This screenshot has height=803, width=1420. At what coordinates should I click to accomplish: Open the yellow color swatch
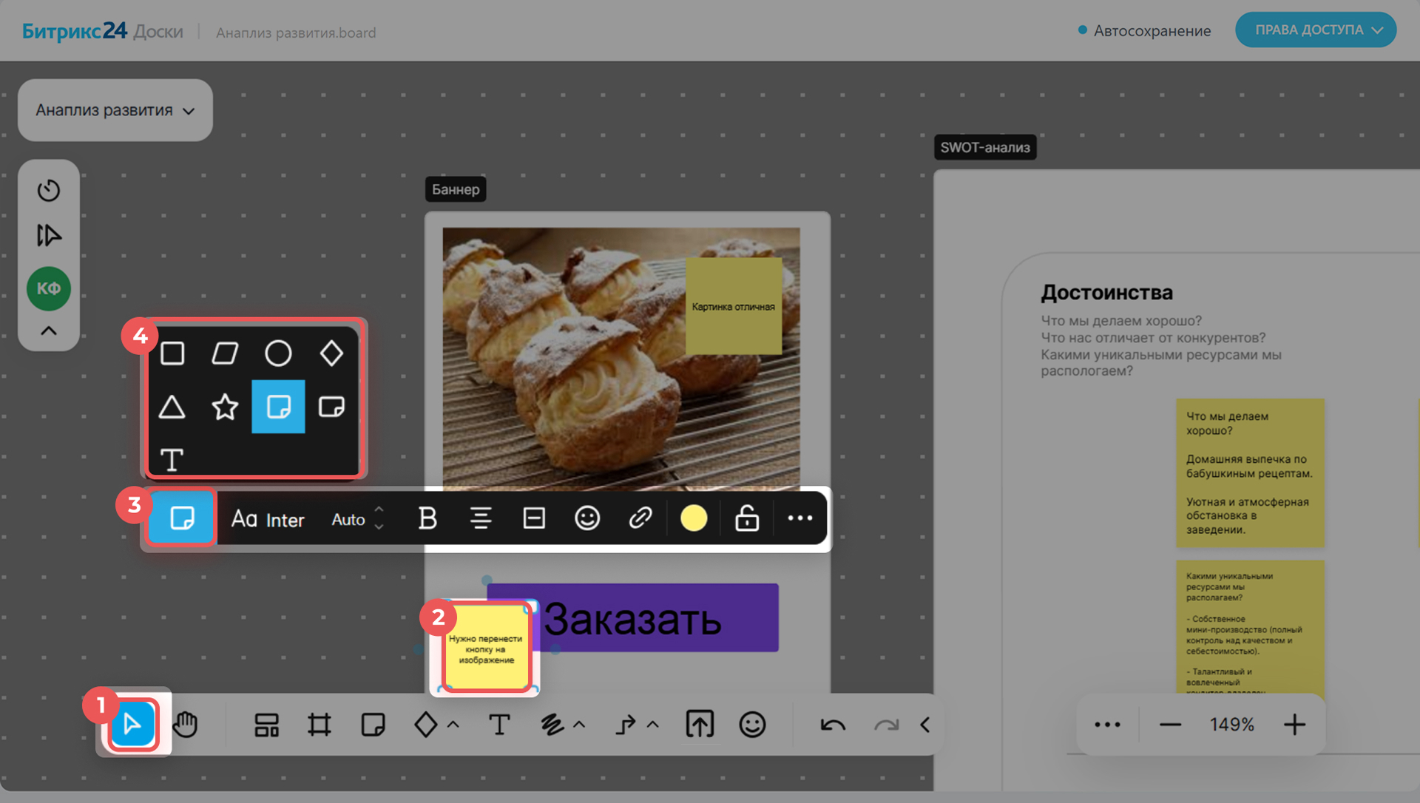[694, 518]
